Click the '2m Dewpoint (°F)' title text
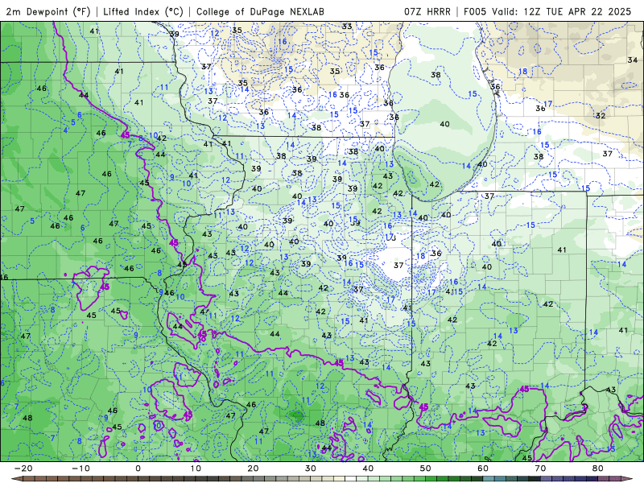The image size is (644, 483). (48, 11)
